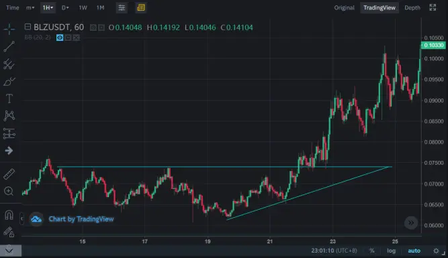Select the brush shapes tool

tap(9, 82)
